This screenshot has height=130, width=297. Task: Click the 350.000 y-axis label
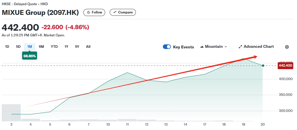(286, 95)
